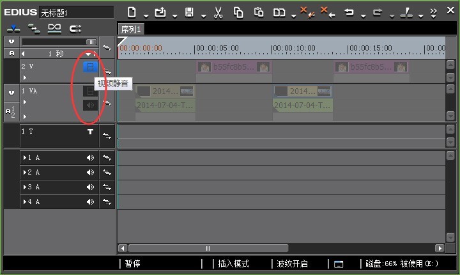This screenshot has width=460, height=275.
Task: Select the 序列1 sequence tab
Action: [x=131, y=29]
